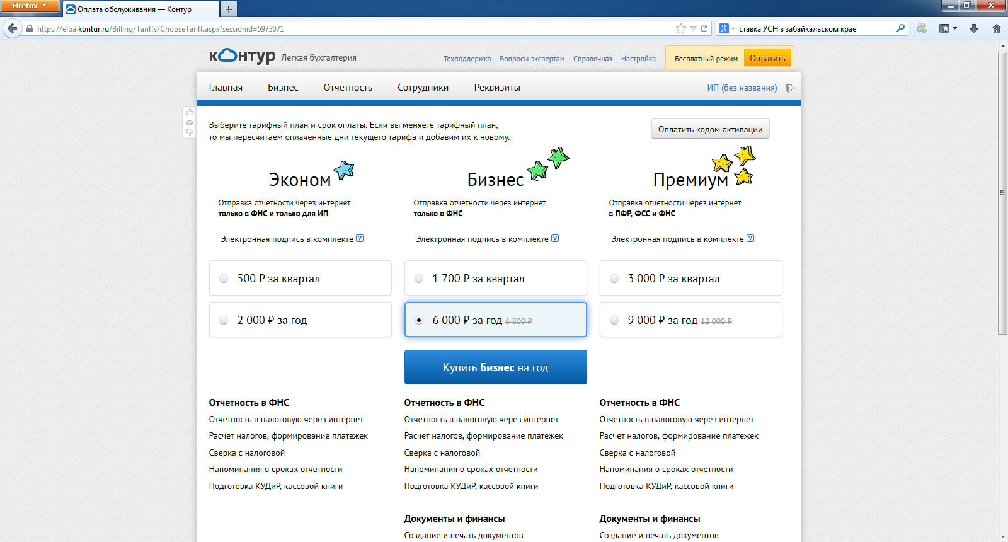Screen dimensions: 1008x542
Task: Open the Firefox downloads arrow icon
Action: 974,28
